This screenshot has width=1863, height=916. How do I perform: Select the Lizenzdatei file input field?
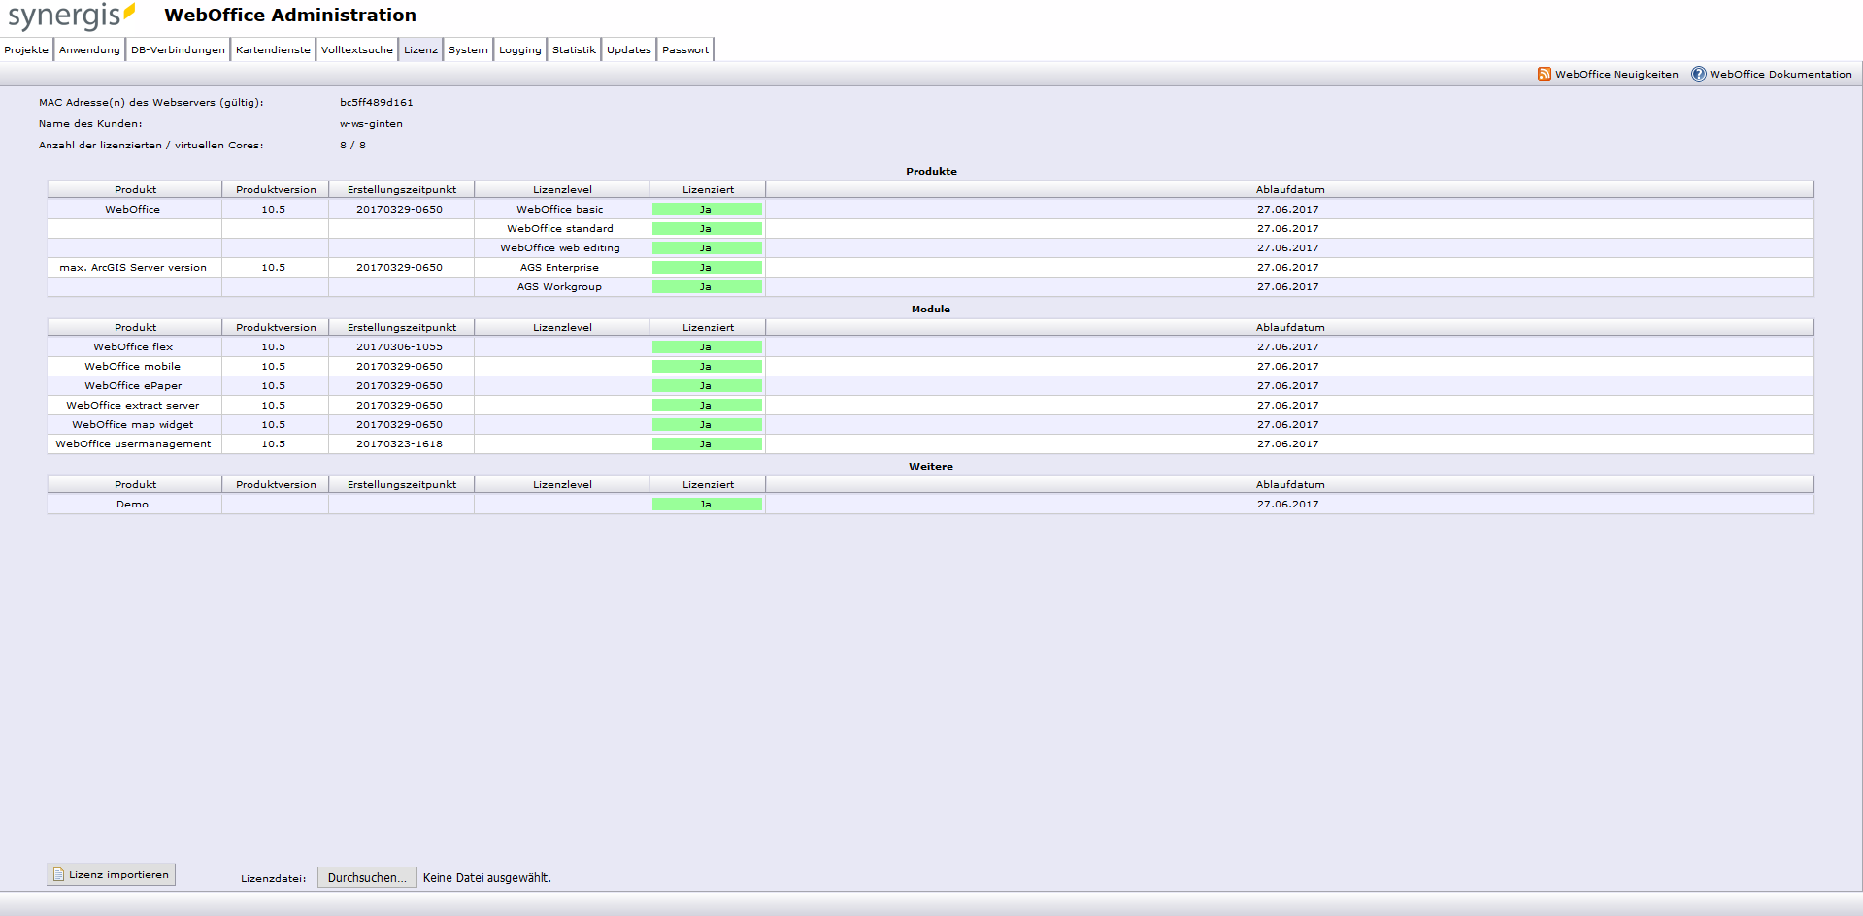[366, 877]
